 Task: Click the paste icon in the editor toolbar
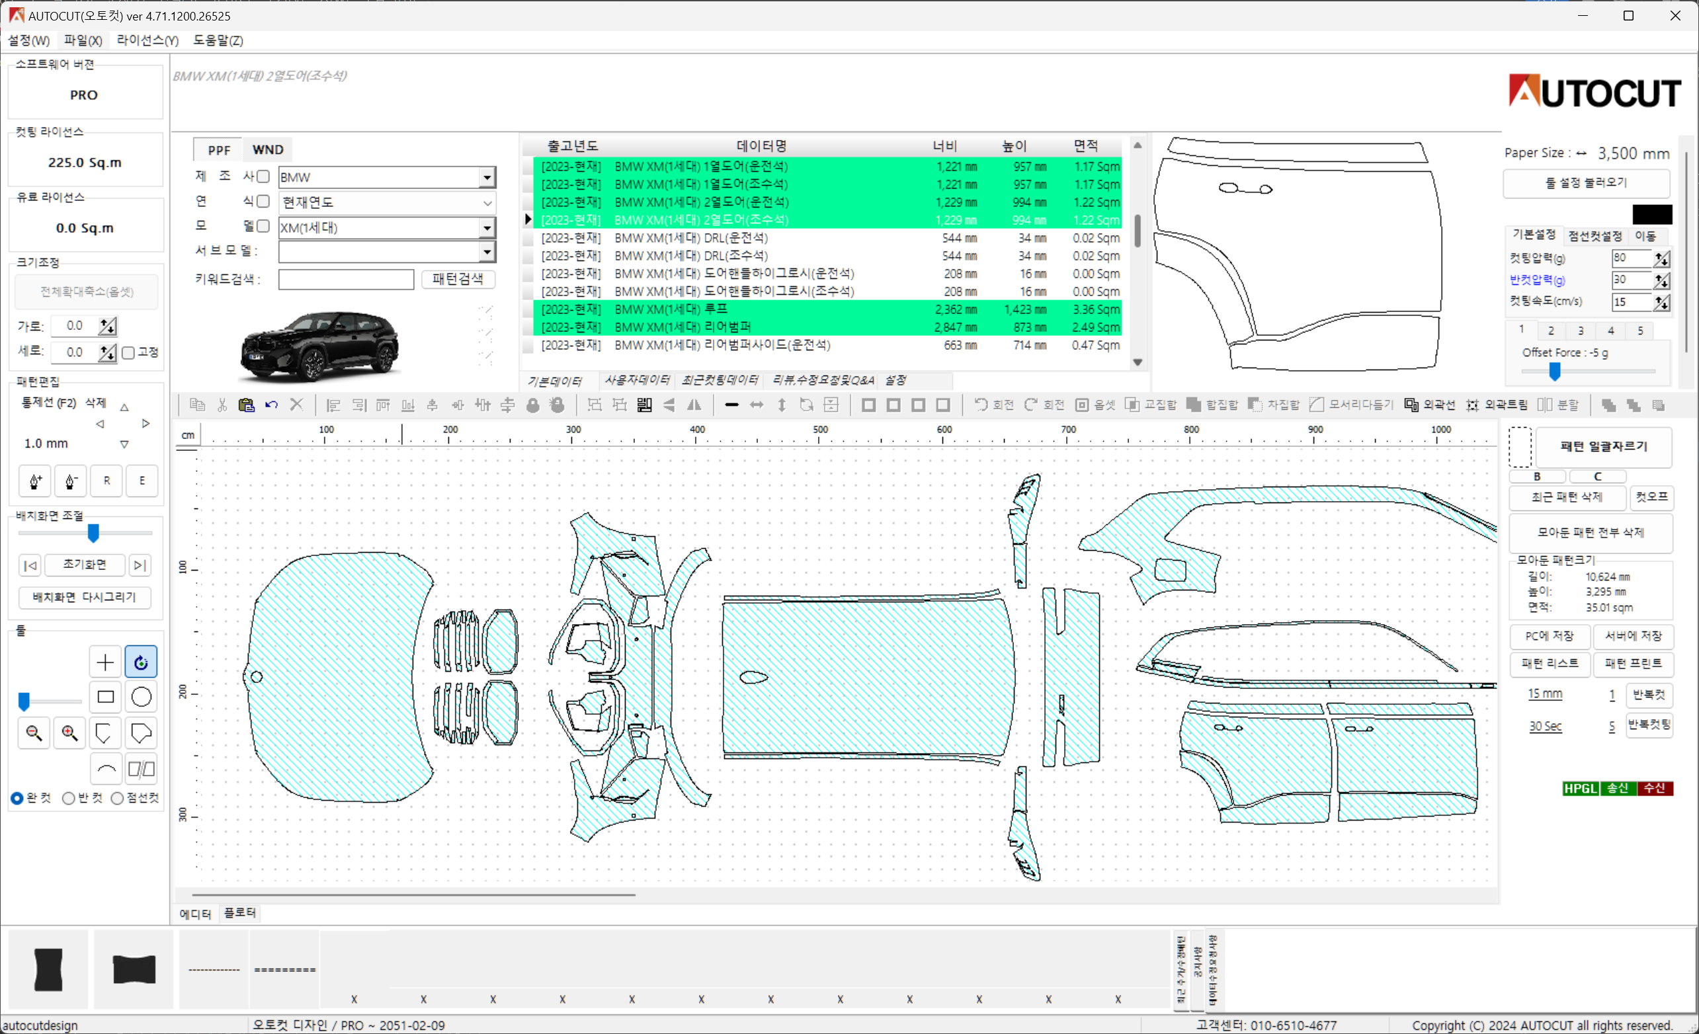pos(246,405)
